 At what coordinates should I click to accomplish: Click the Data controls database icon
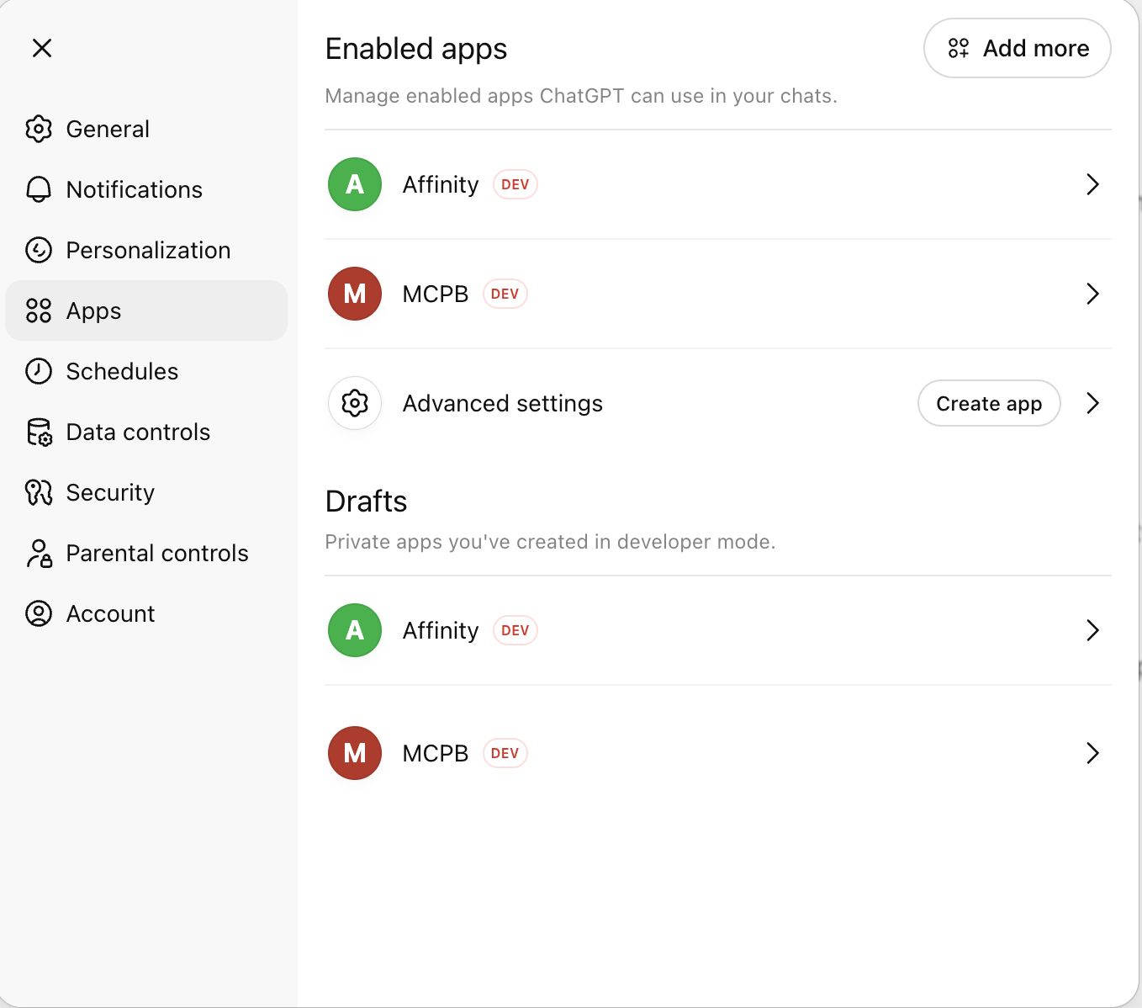click(39, 432)
